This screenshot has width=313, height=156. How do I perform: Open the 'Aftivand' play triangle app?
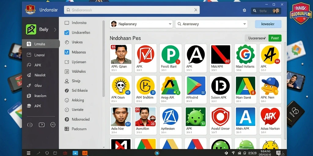pos(196,90)
